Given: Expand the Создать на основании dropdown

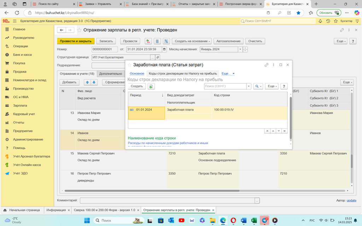Looking at the screenshot, I should coord(193,41).
